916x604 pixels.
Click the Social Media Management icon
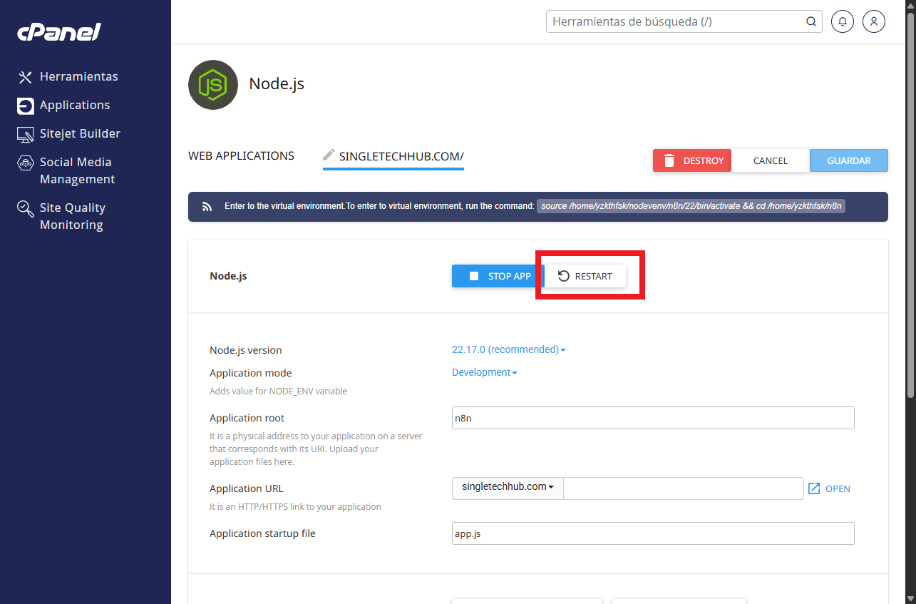point(26,163)
